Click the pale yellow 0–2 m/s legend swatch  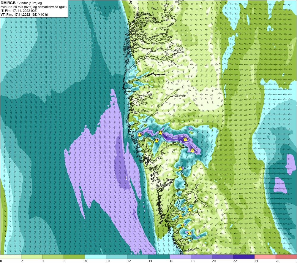[x=11, y=256]
